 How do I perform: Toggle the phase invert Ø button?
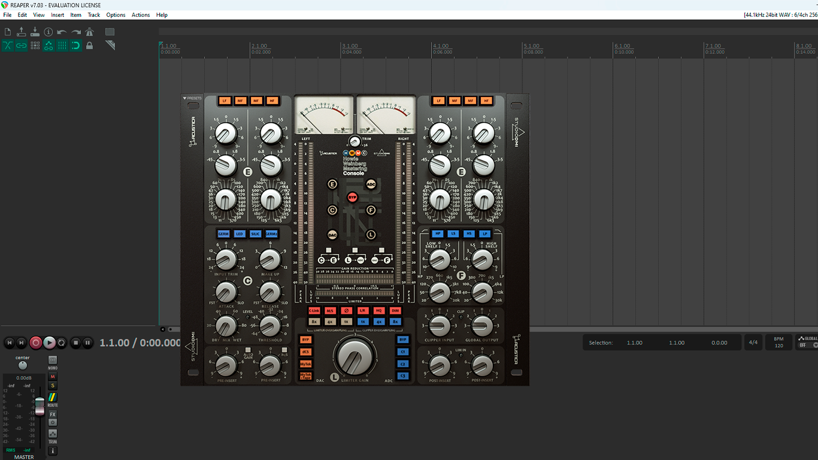[346, 311]
